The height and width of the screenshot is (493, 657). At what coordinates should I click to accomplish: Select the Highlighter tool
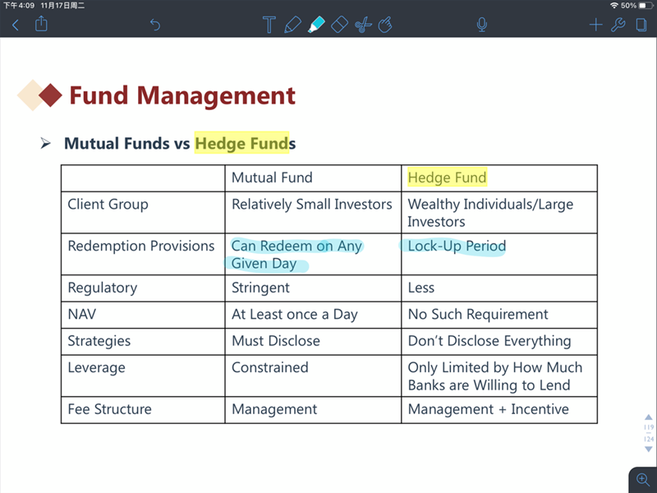pos(316,25)
